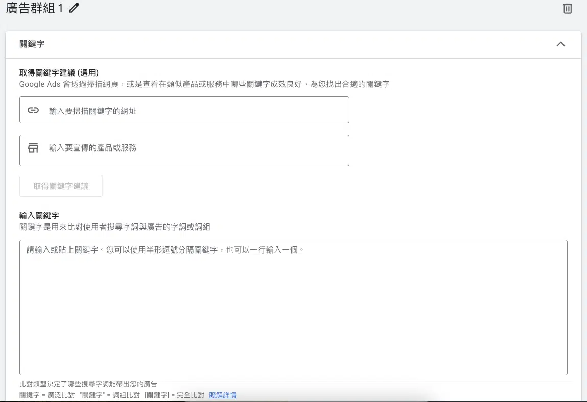The image size is (587, 402).
Task: Click the Google Ads keyword scanning description text
Action: click(204, 84)
